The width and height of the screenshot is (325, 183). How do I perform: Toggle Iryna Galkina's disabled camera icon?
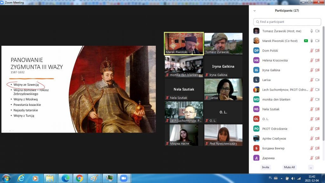coord(317,70)
